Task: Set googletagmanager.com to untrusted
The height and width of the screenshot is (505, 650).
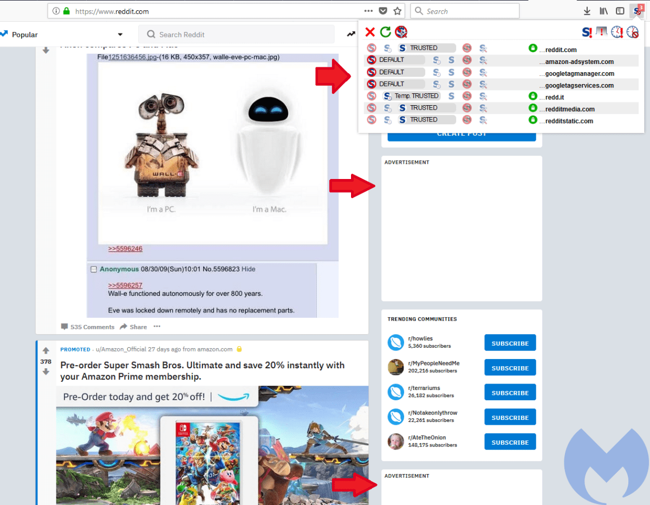Action: (467, 72)
